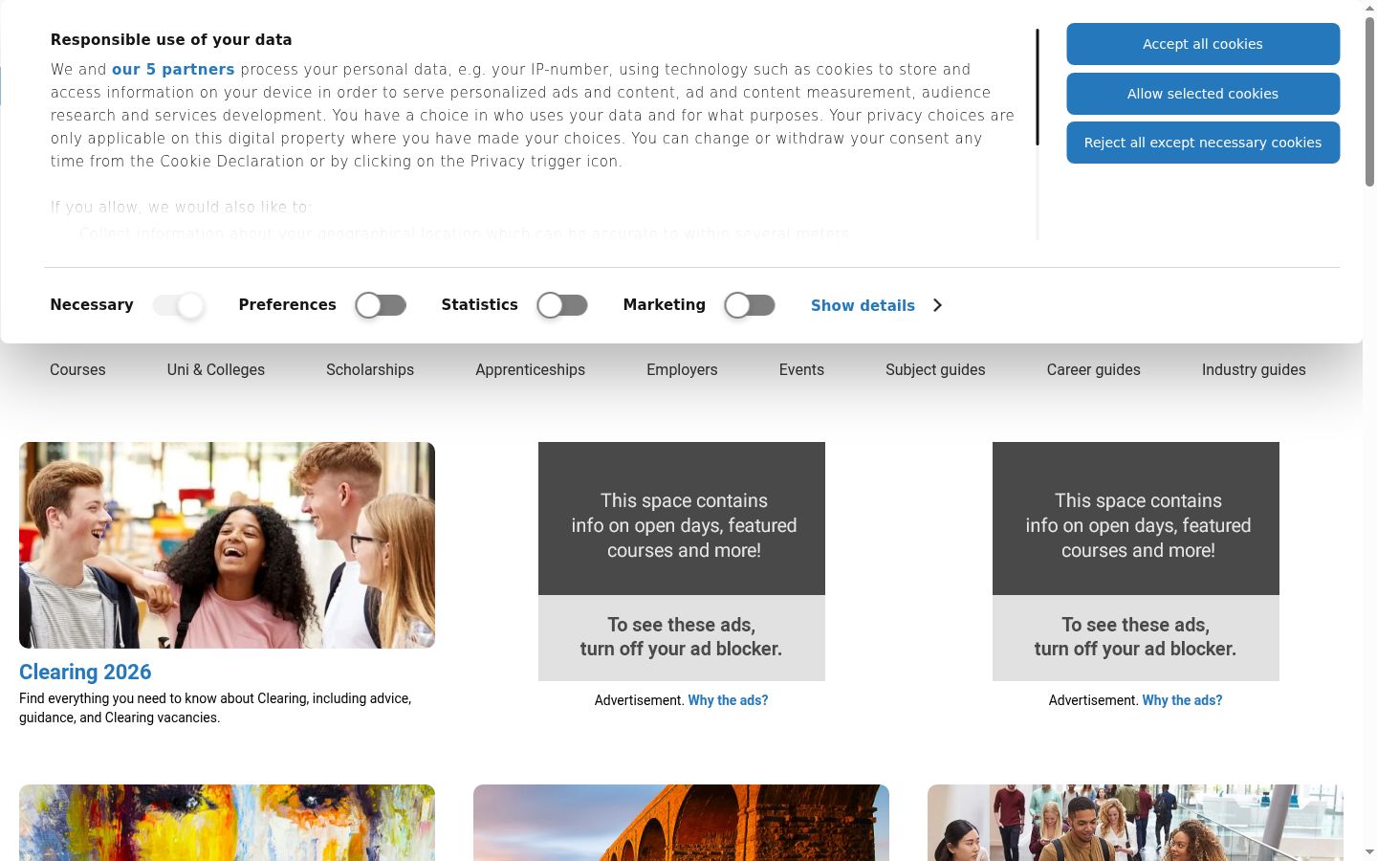Screen dimensions: 1377x861
Task: Click 'Why the ads?' under right advert
Action: 1182,700
